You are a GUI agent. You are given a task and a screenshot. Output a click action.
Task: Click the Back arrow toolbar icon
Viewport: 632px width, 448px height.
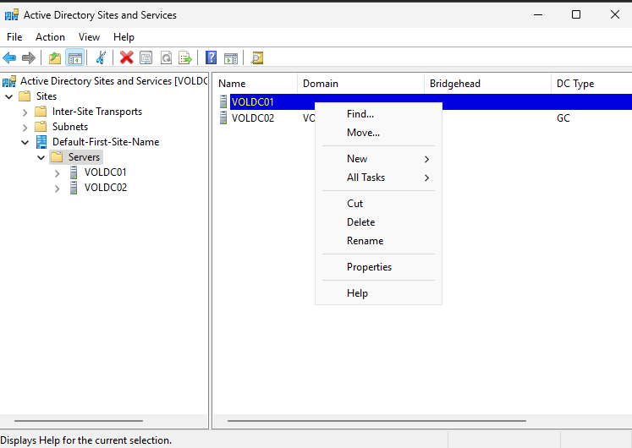tap(10, 57)
